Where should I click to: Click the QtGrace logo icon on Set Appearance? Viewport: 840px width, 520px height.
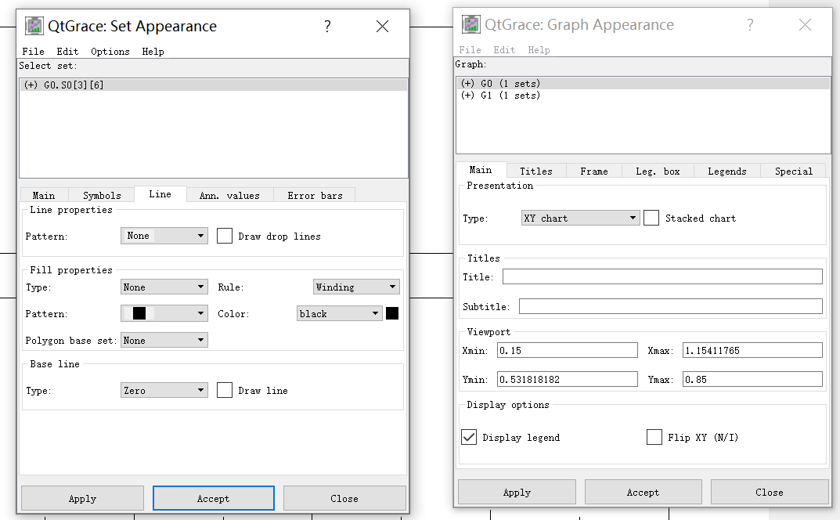coord(33,25)
